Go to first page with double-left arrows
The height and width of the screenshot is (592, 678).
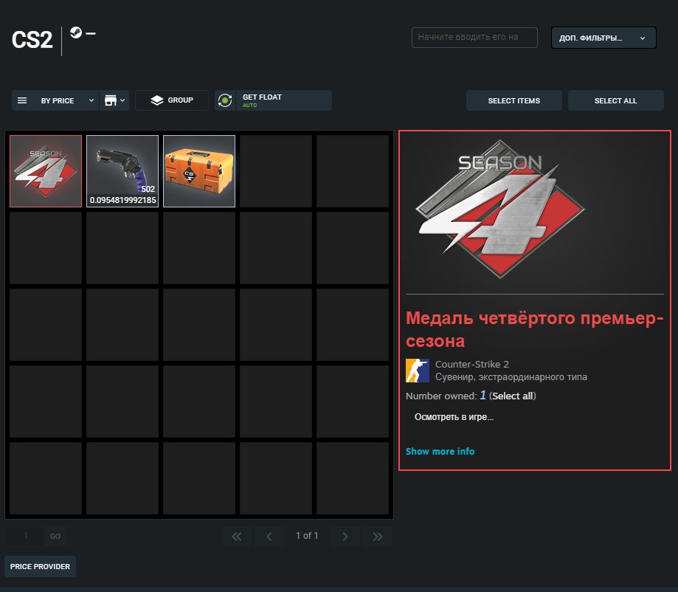click(x=237, y=537)
